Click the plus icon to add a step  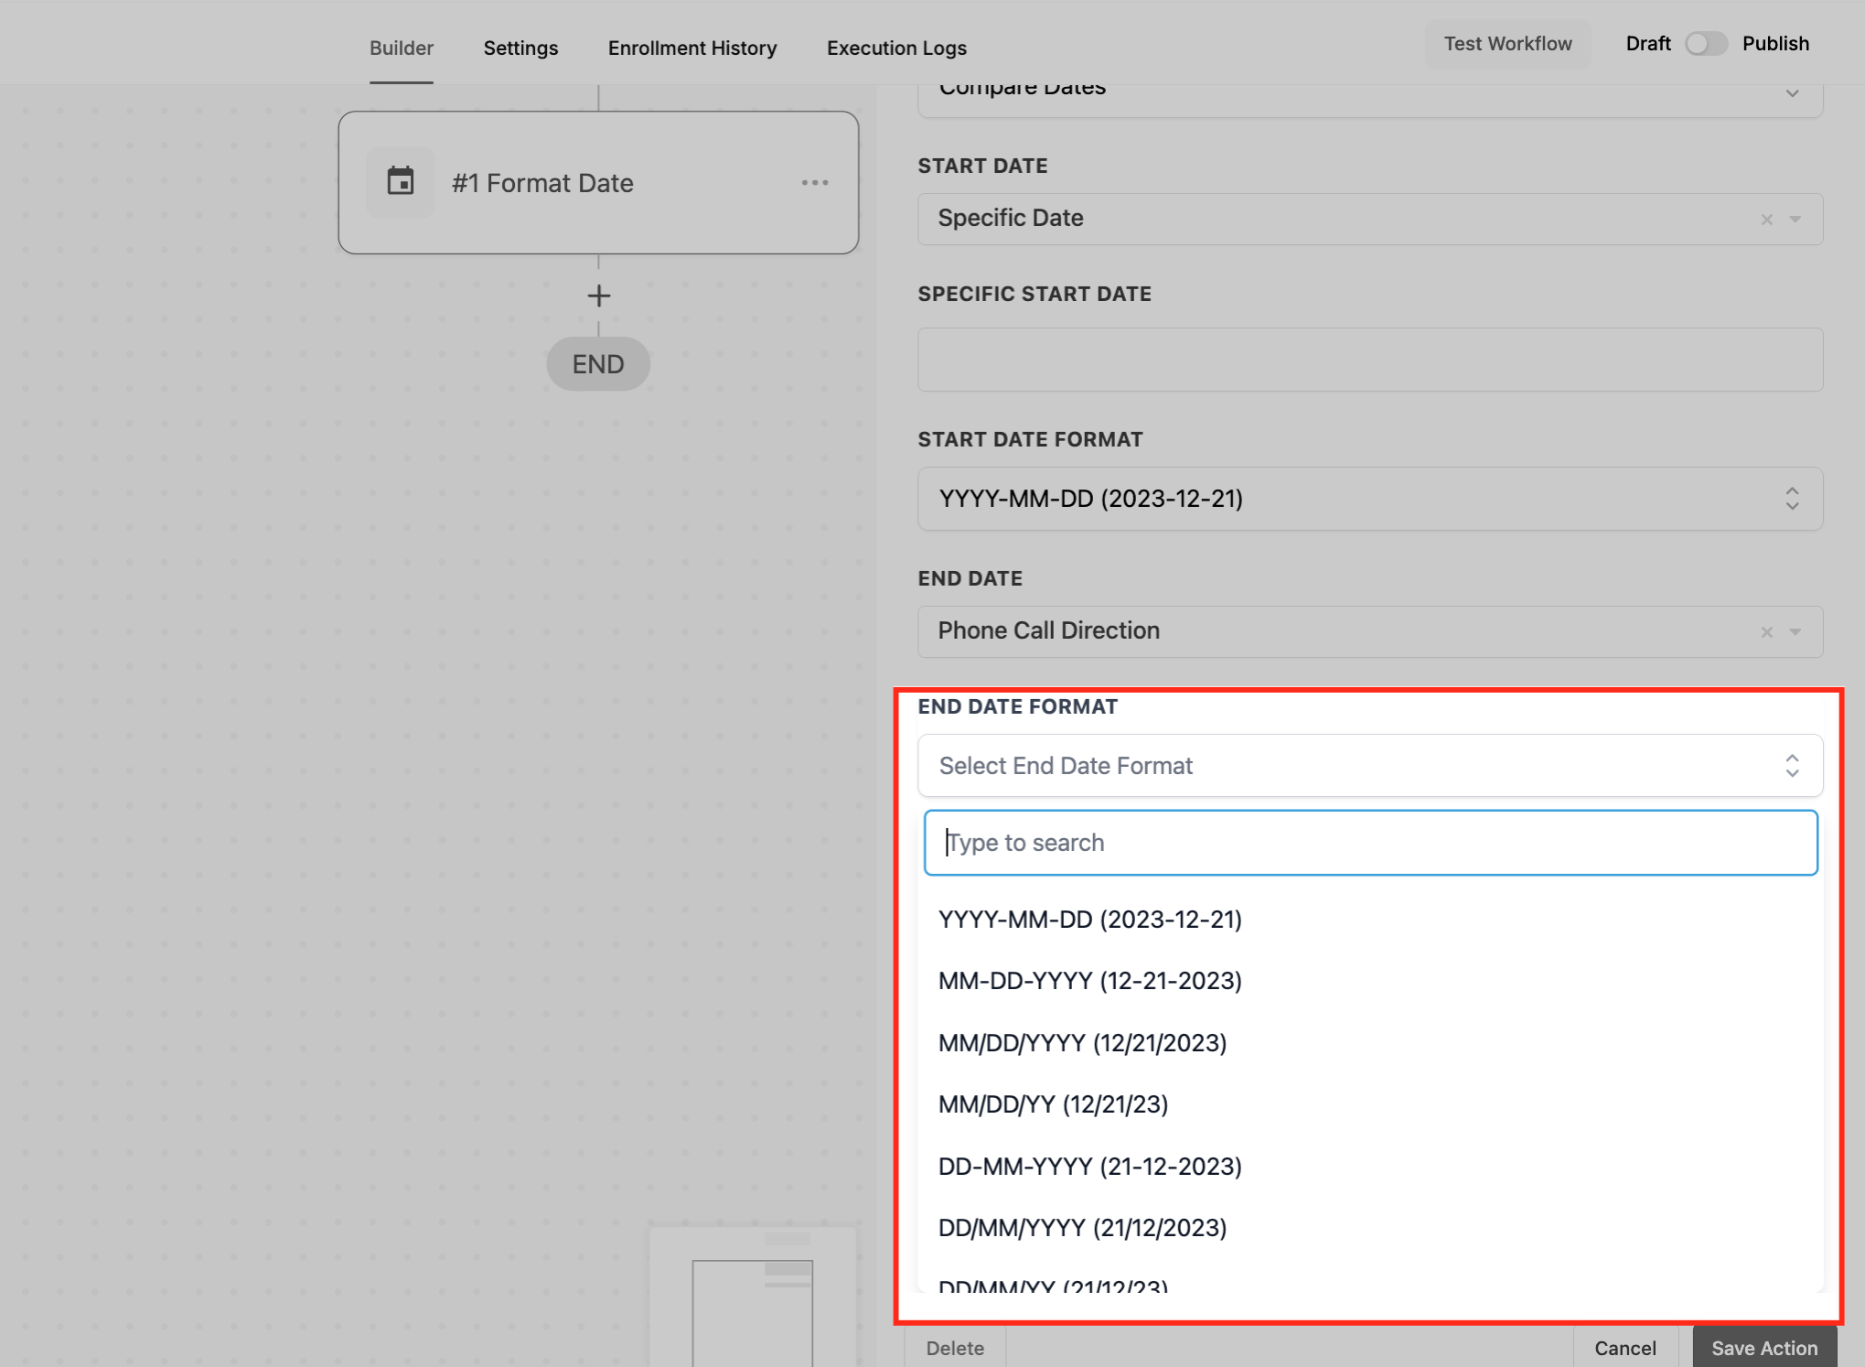tap(598, 296)
